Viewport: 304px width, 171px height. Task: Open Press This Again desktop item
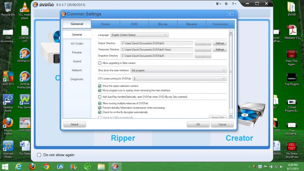292,57
